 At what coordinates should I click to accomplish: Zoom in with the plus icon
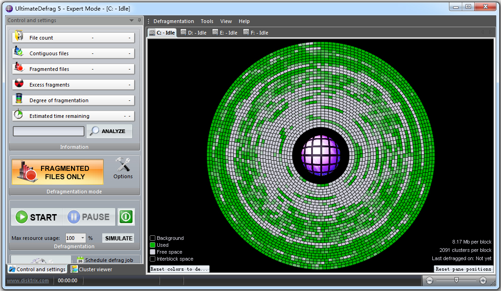pos(483,280)
